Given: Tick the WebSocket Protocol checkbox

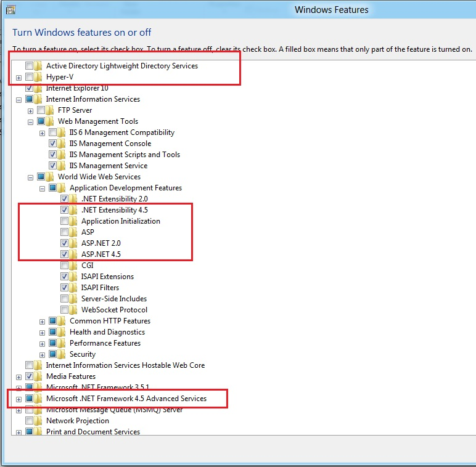Looking at the screenshot, I should pyautogui.click(x=65, y=310).
